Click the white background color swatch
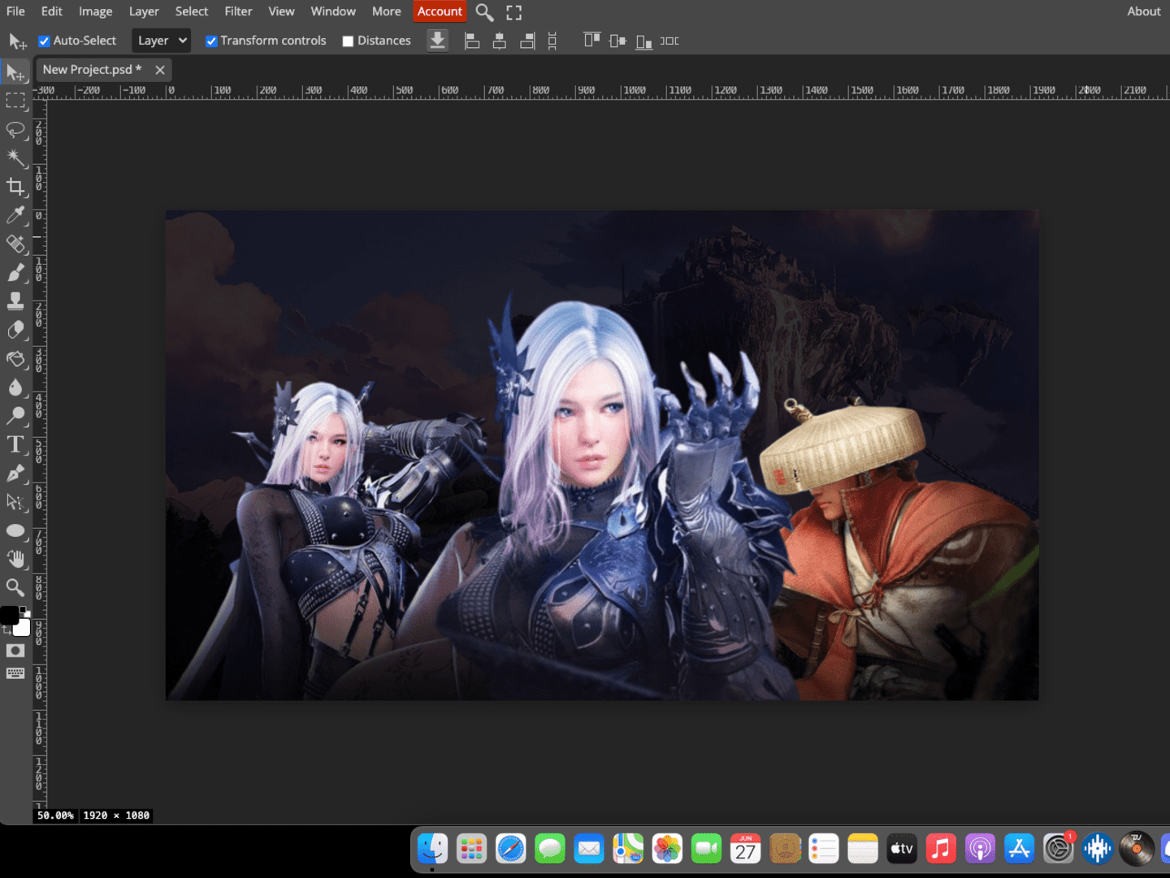Viewport: 1170px width, 878px height. (24, 628)
